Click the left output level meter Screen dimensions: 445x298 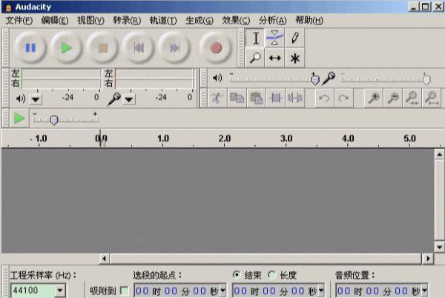tap(61, 73)
